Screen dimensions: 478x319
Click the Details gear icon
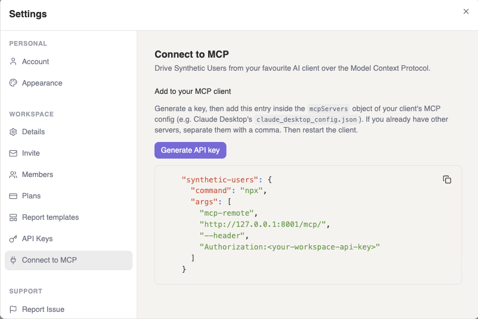(x=13, y=132)
